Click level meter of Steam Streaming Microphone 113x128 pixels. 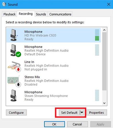97,95
